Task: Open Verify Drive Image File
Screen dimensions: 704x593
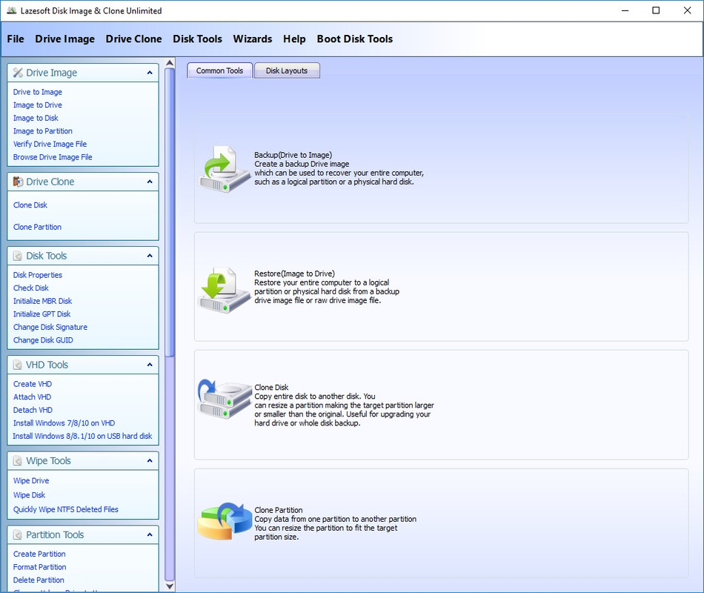Action: 50,145
